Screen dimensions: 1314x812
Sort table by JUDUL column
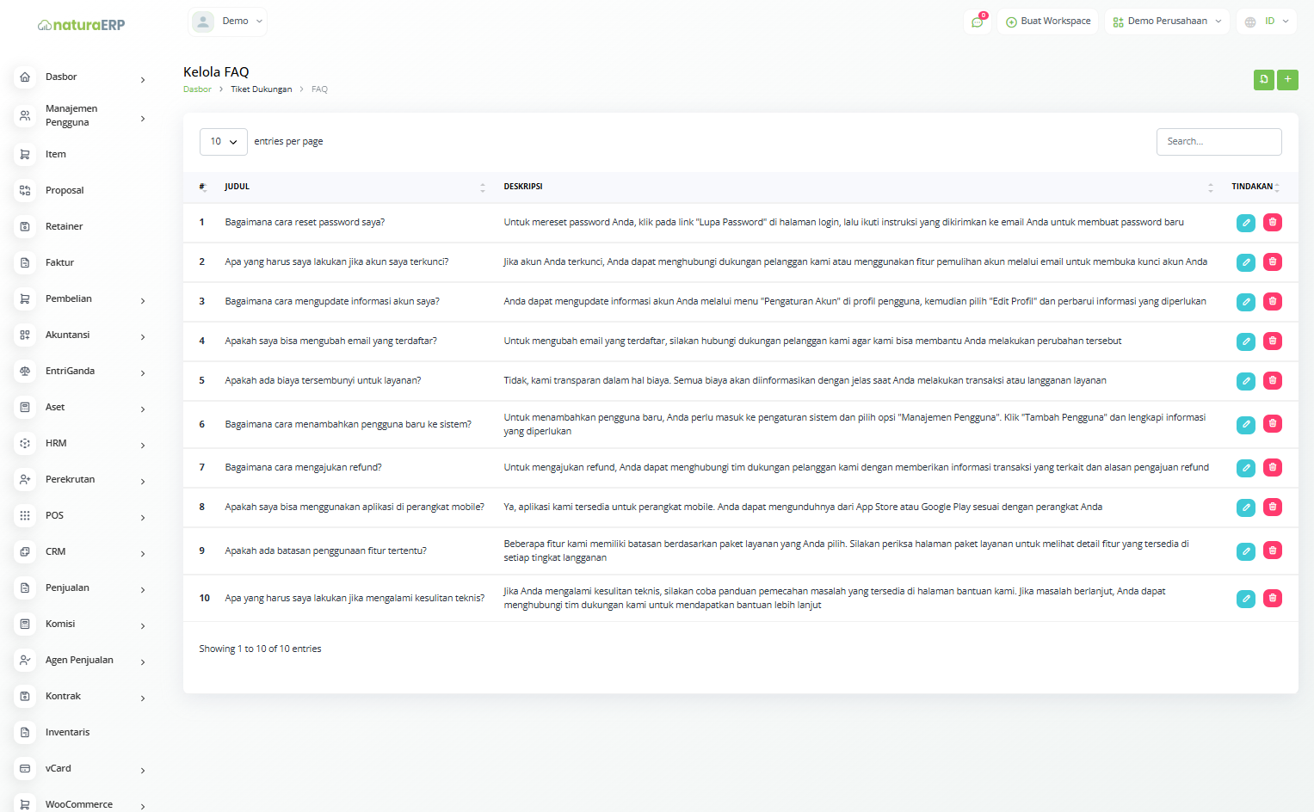coord(355,187)
